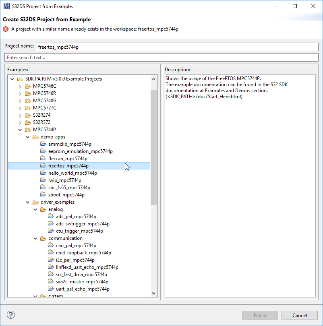
Task: Click the driver_examples folder icon
Action: (35, 202)
